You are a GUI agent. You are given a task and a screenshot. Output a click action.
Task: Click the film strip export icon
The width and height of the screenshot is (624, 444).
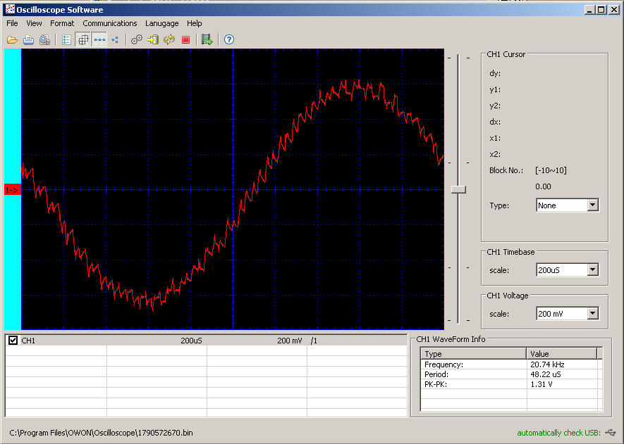[207, 40]
